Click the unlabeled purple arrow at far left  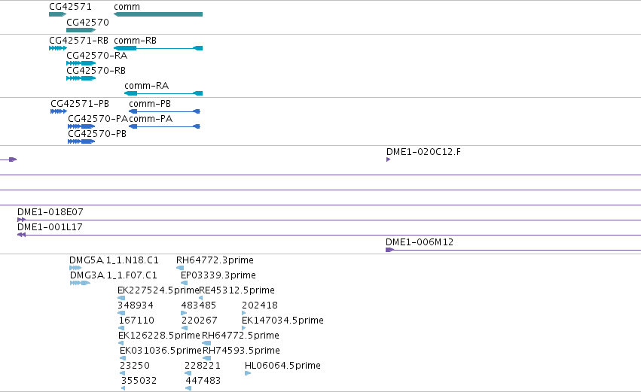pyautogui.click(x=8, y=160)
